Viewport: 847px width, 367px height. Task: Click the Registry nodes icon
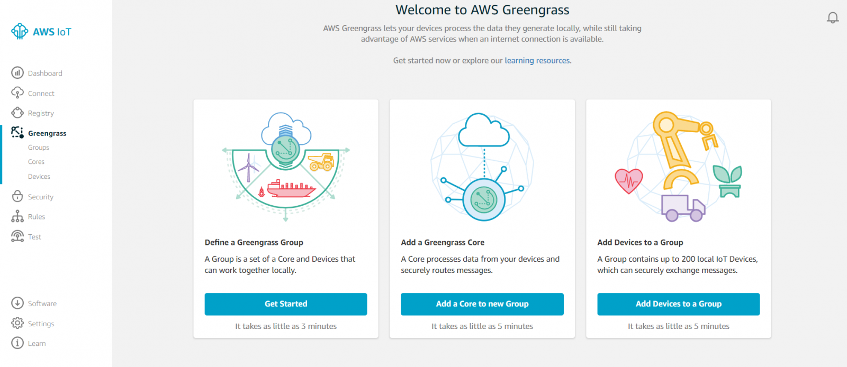click(x=17, y=113)
